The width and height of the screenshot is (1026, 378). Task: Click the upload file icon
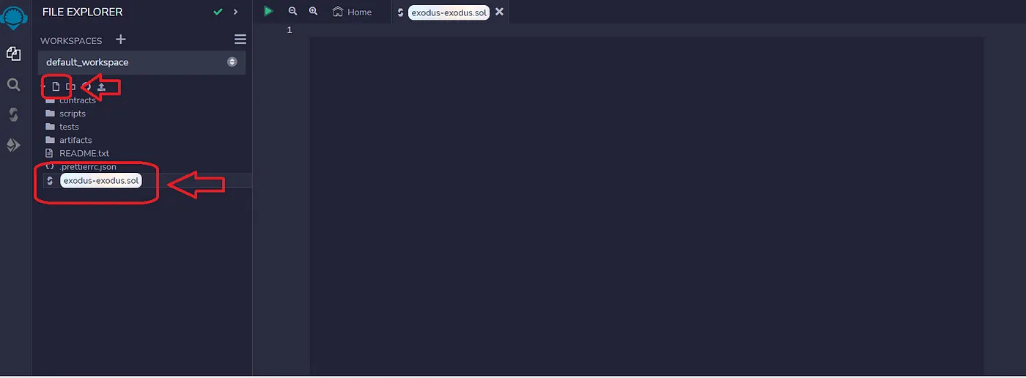coord(101,87)
